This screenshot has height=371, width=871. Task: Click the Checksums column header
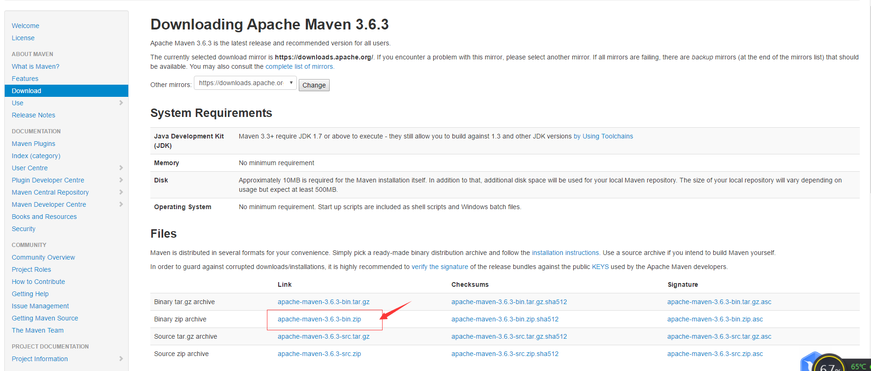pyautogui.click(x=470, y=284)
